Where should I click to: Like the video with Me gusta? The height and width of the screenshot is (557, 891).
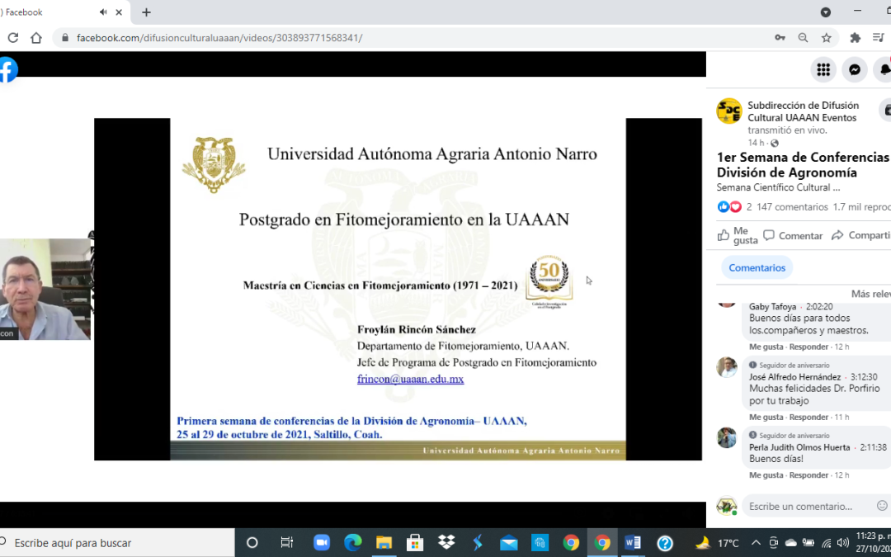pyautogui.click(x=737, y=235)
